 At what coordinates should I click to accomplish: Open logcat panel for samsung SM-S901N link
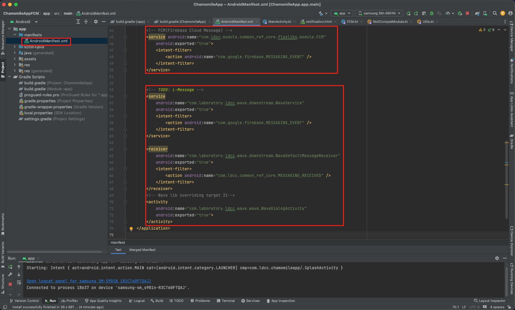pos(89,281)
